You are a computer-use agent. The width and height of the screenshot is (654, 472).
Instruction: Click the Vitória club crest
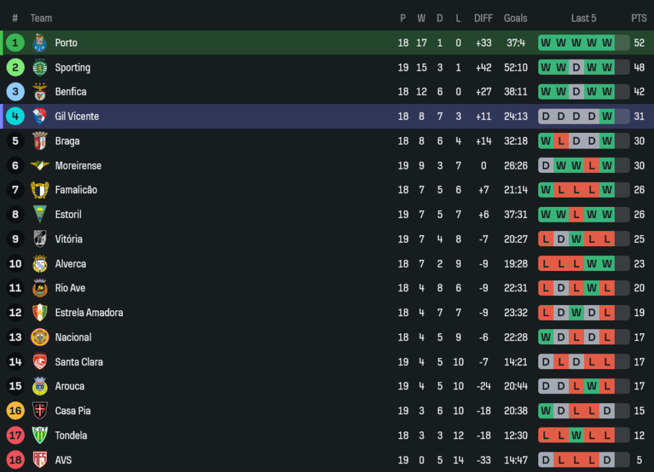[40, 239]
